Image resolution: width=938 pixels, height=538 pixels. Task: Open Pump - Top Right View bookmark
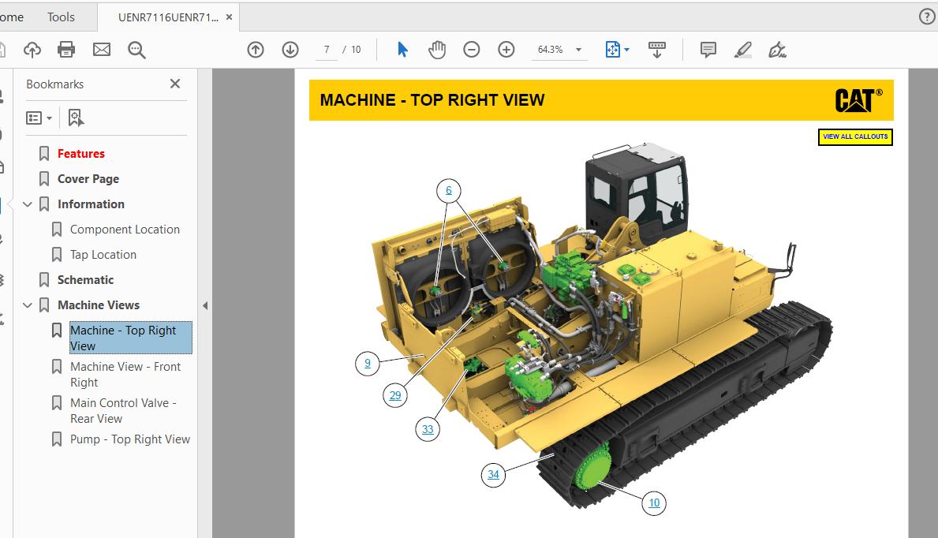point(130,439)
